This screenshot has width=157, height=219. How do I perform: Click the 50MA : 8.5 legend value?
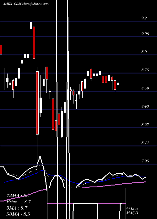tap(18, 214)
